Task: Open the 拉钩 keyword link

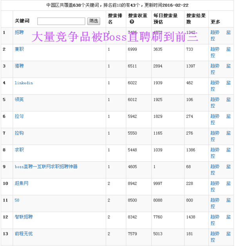Action: tap(19, 133)
